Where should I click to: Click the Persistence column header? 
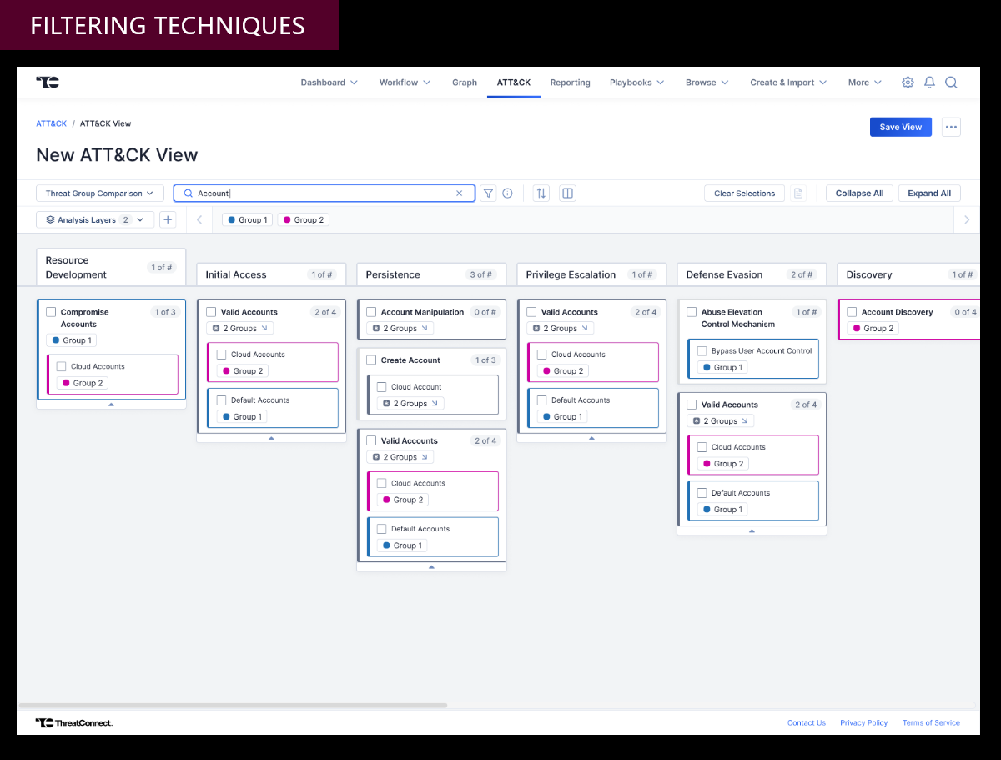[x=431, y=274]
